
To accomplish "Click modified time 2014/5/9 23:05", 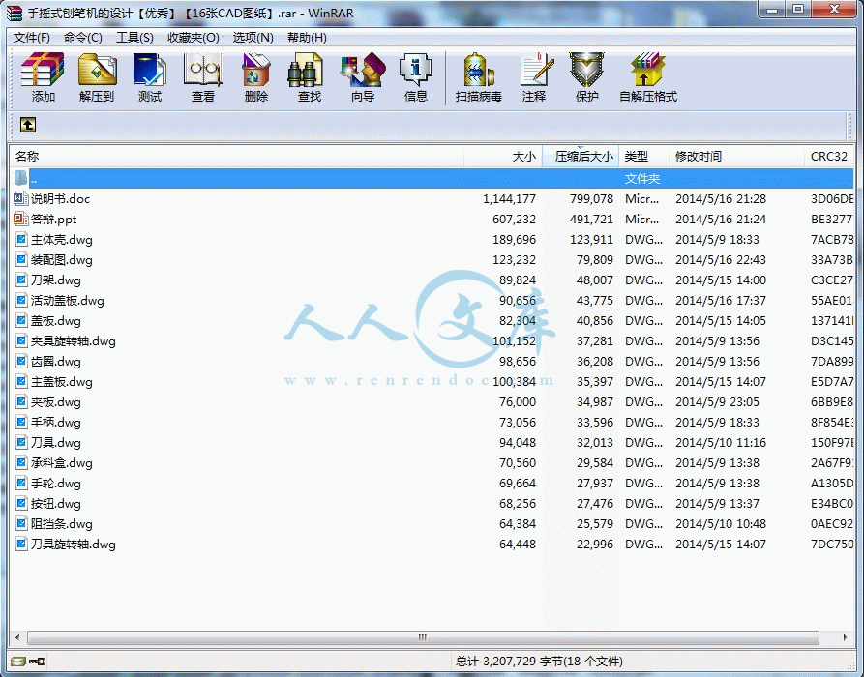I will (x=718, y=402).
